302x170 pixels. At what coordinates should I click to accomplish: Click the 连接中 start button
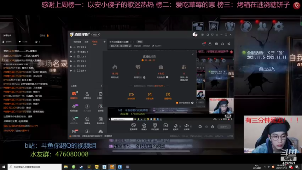224,127
